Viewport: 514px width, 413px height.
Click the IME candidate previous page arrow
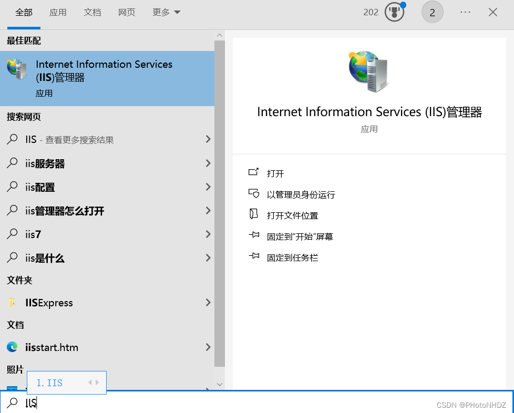[90, 382]
